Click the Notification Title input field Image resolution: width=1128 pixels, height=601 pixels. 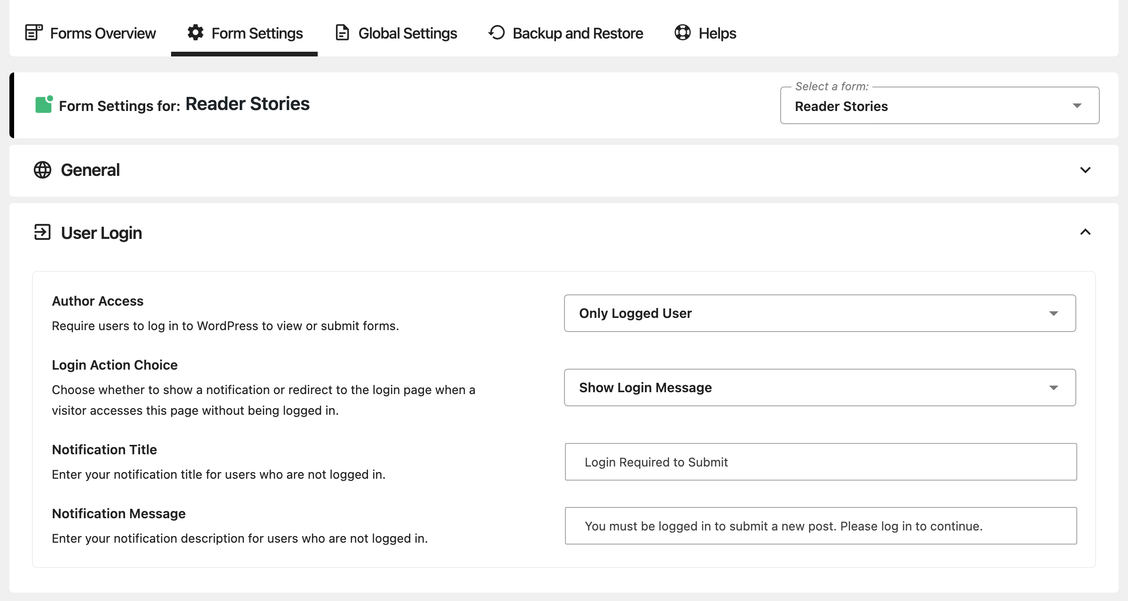[x=821, y=462]
